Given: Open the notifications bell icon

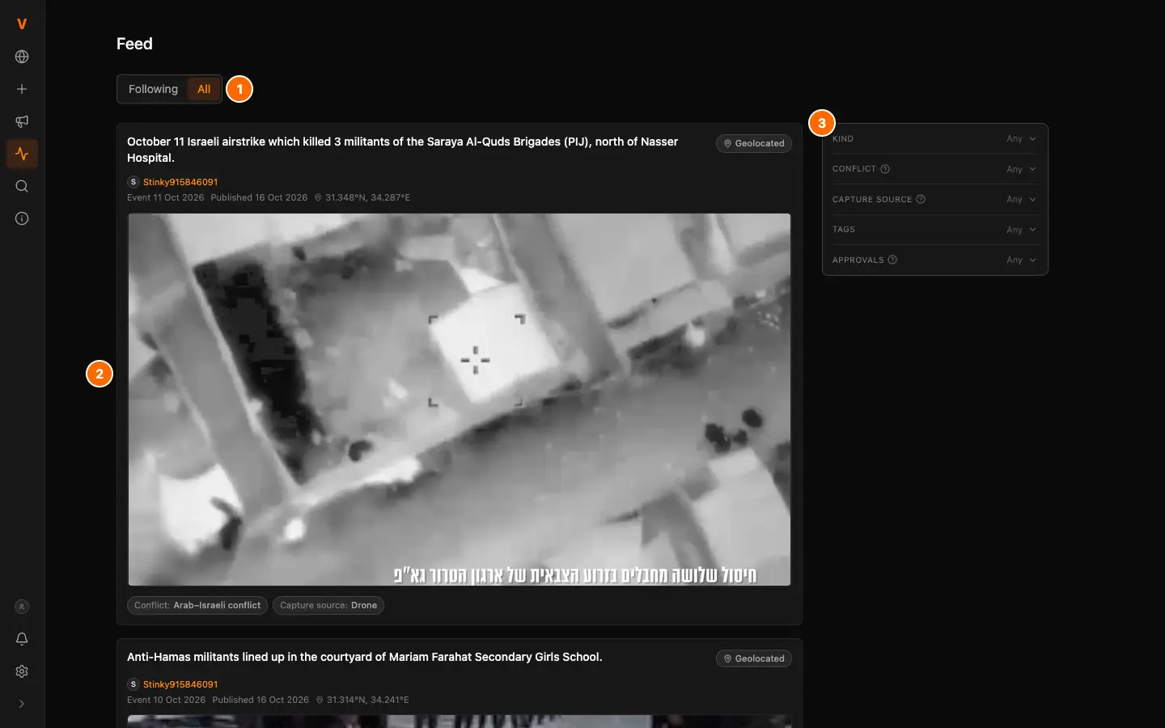Looking at the screenshot, I should tap(22, 639).
